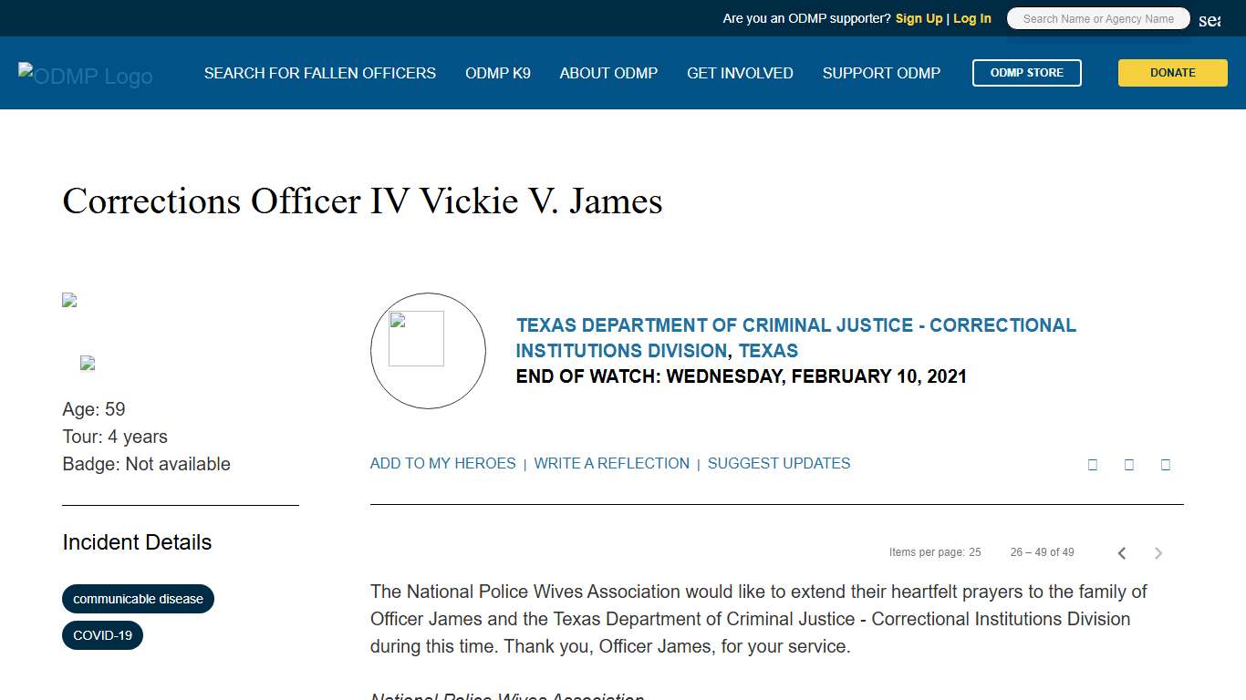Click the middle share icon
The image size is (1246, 700).
[x=1128, y=465]
